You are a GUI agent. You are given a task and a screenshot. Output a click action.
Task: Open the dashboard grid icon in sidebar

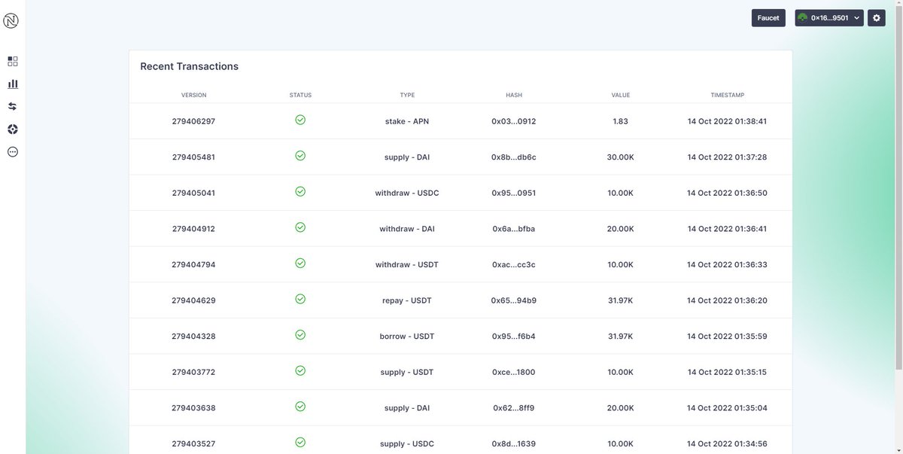coord(13,61)
